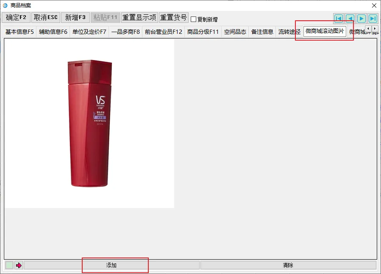Click the light green square swatch
The image size is (381, 274).
coord(9,265)
